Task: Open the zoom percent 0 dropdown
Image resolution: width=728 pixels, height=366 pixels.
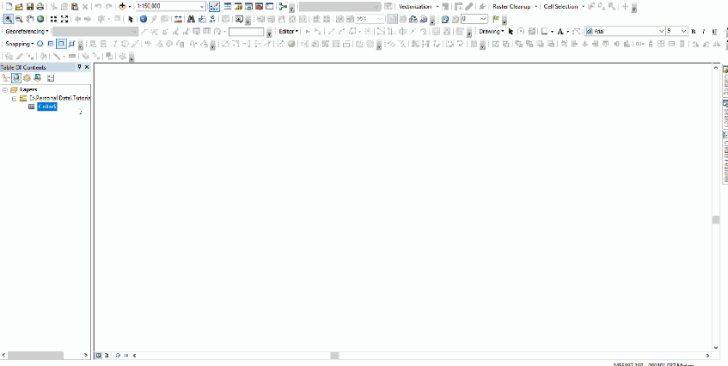Action: coord(484,19)
